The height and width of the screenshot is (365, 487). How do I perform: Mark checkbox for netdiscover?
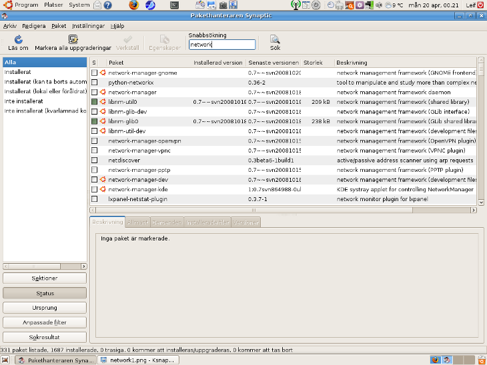click(95, 160)
